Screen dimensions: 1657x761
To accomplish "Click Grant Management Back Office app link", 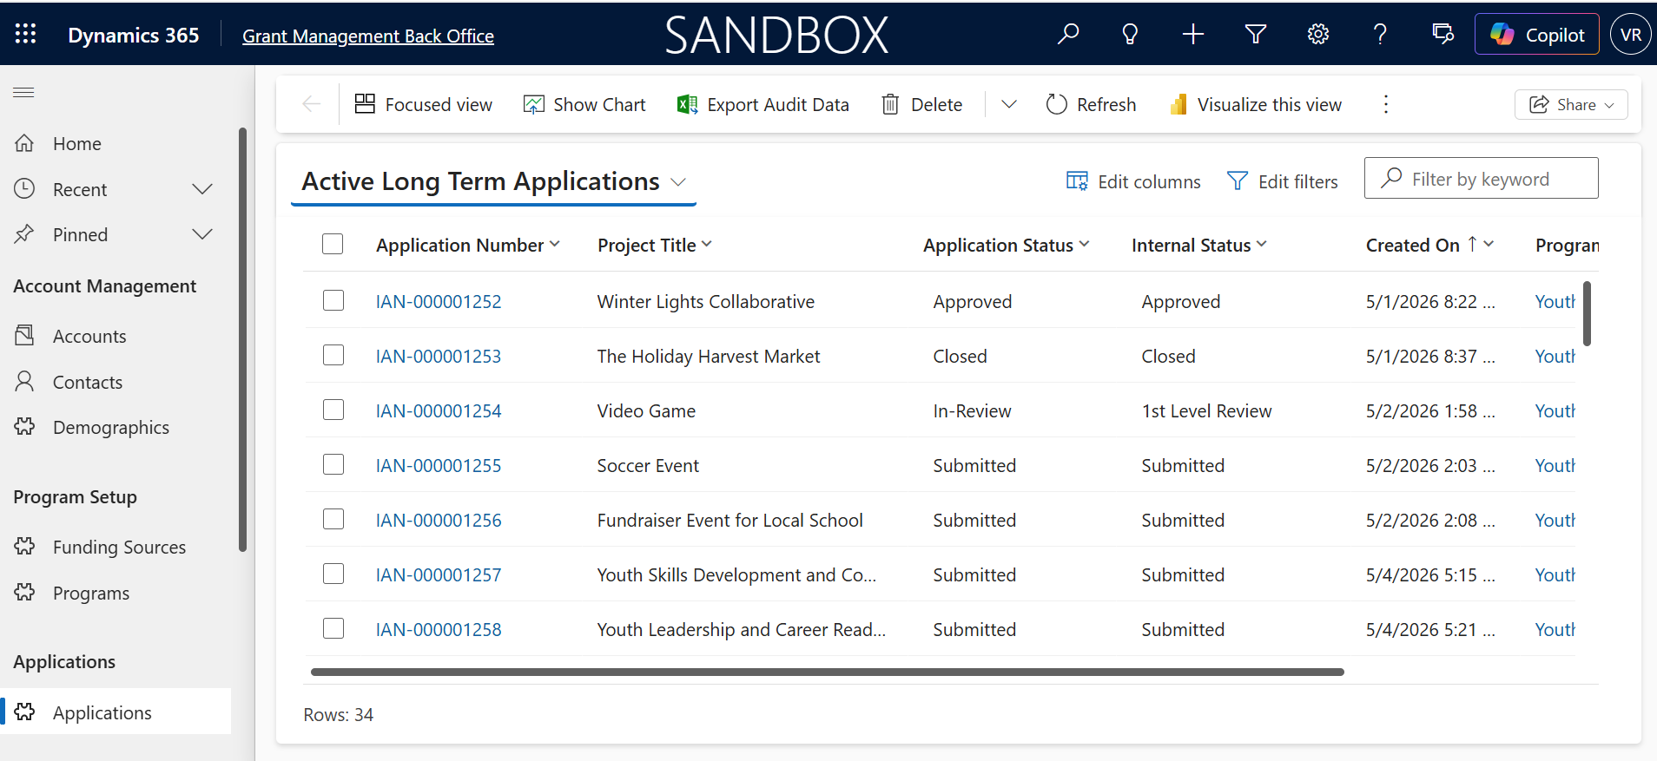I will point(368,36).
